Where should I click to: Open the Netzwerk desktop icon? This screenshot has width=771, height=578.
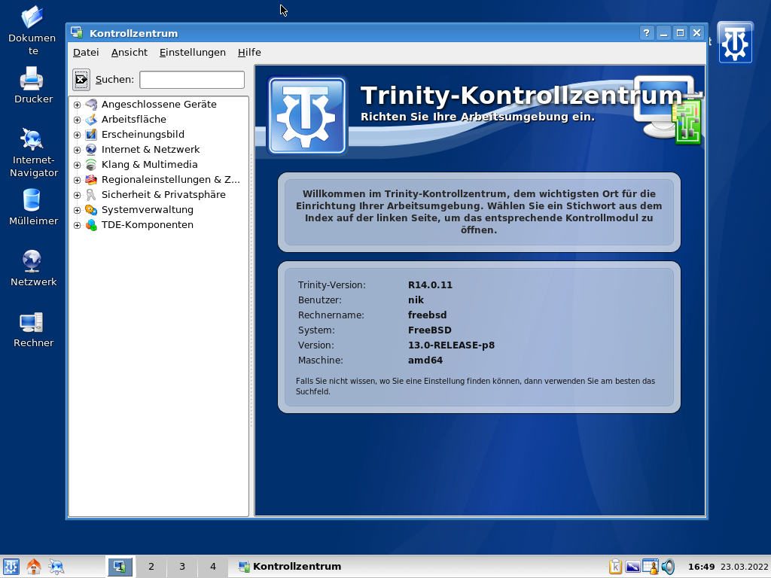pyautogui.click(x=32, y=261)
